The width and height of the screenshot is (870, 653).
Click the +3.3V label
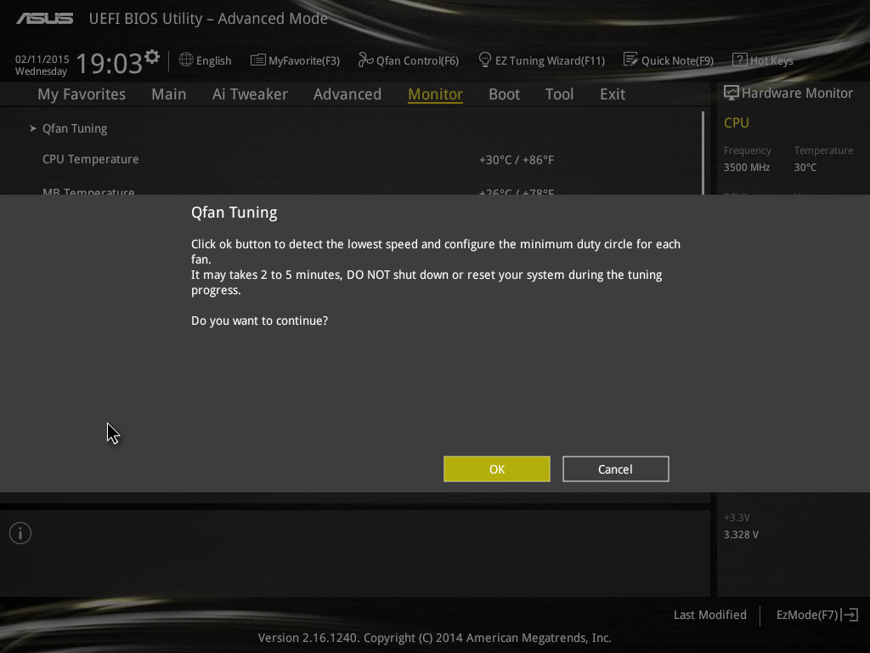click(737, 518)
